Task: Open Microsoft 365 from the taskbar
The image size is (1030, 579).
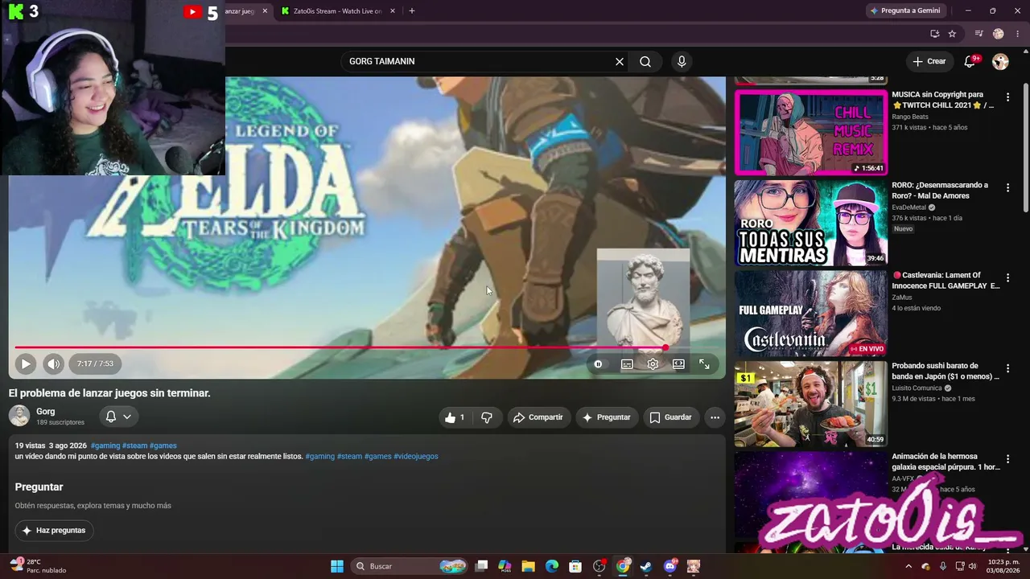Action: coord(505,566)
